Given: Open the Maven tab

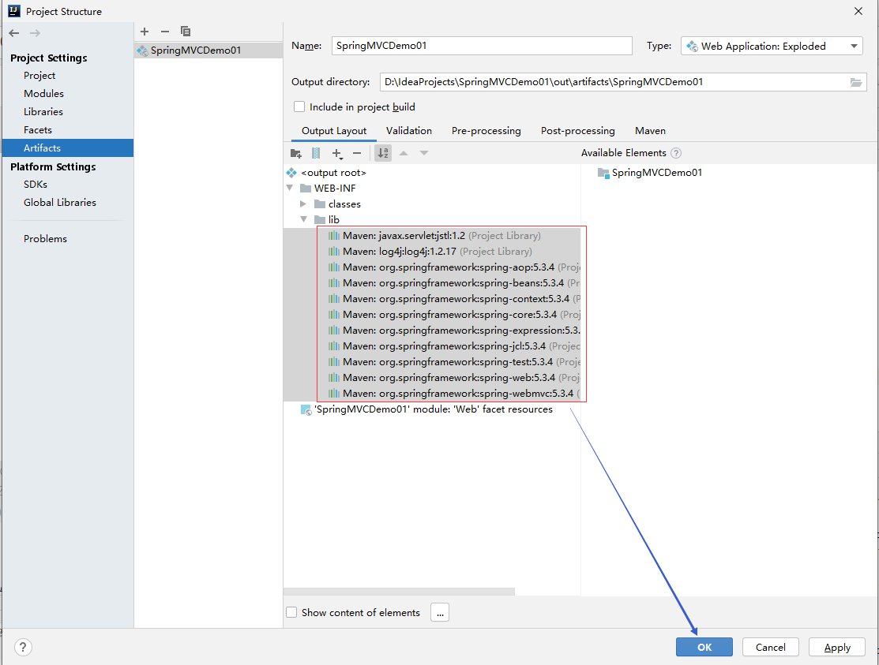Looking at the screenshot, I should coord(650,131).
